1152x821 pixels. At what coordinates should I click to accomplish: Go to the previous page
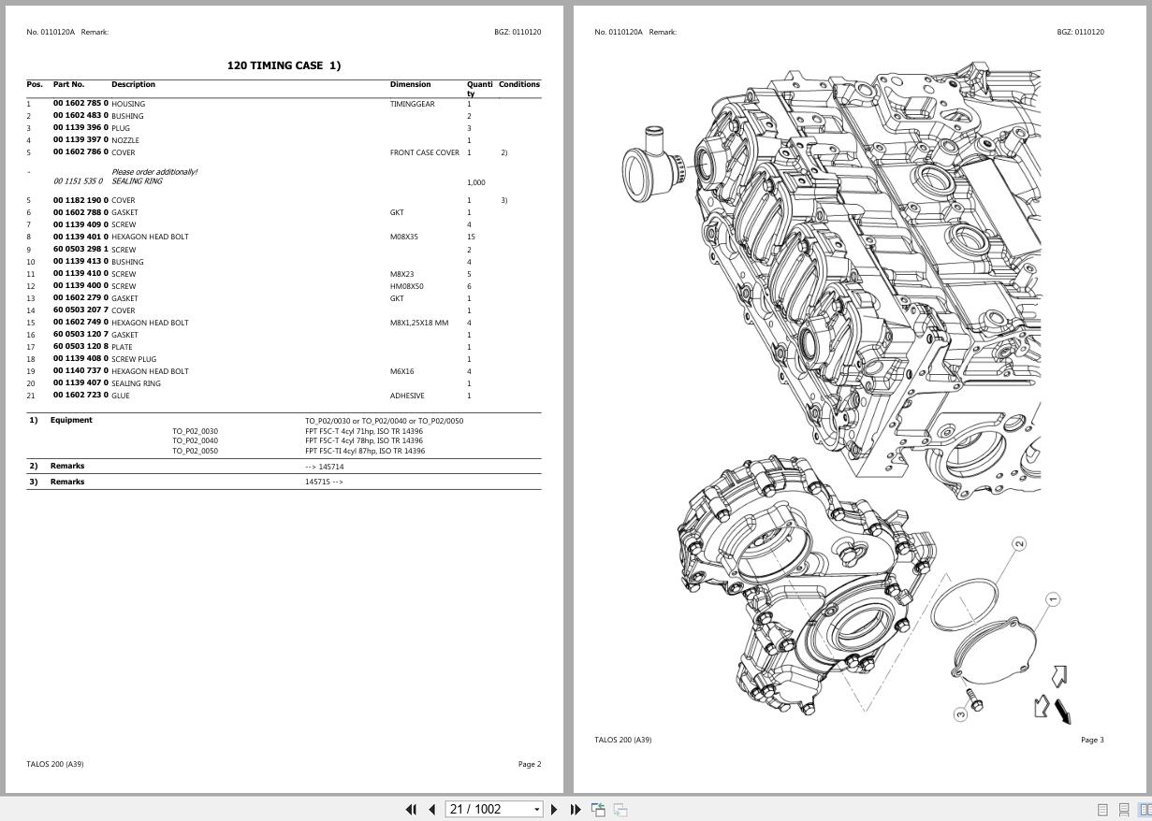point(432,810)
